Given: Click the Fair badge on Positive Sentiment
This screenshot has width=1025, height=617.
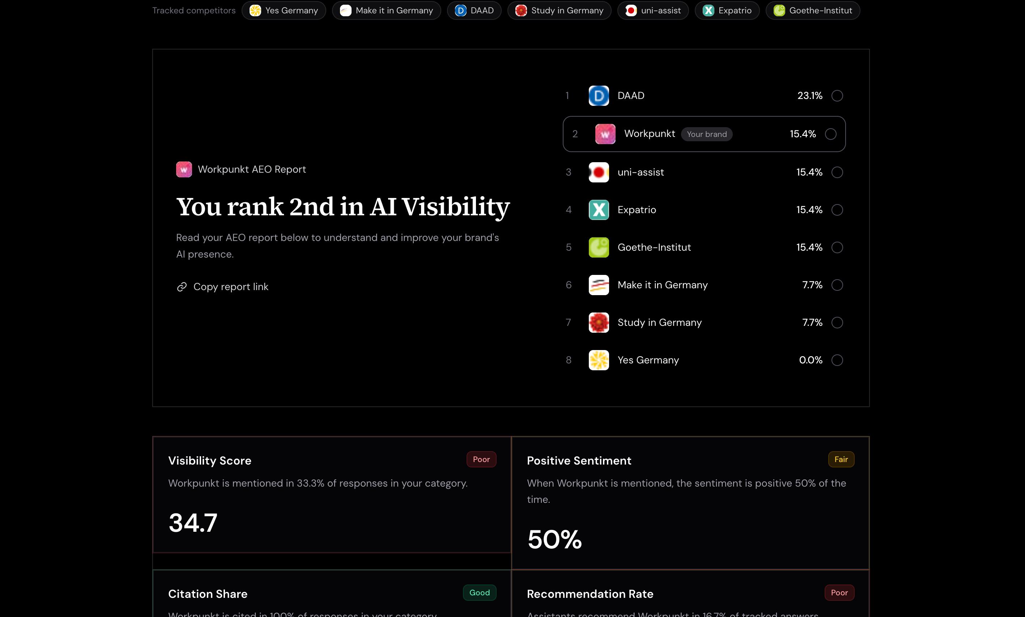Looking at the screenshot, I should [841, 459].
